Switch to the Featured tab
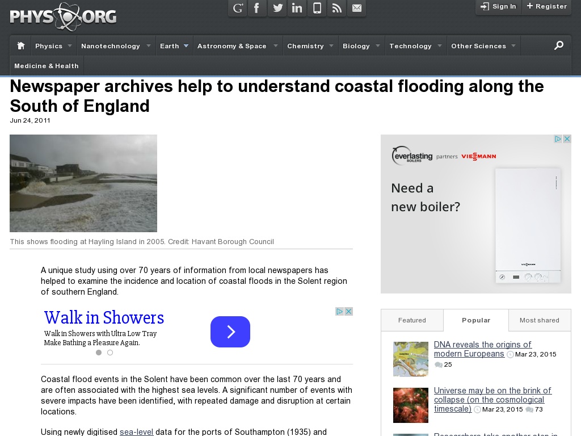The width and height of the screenshot is (581, 436). click(412, 320)
